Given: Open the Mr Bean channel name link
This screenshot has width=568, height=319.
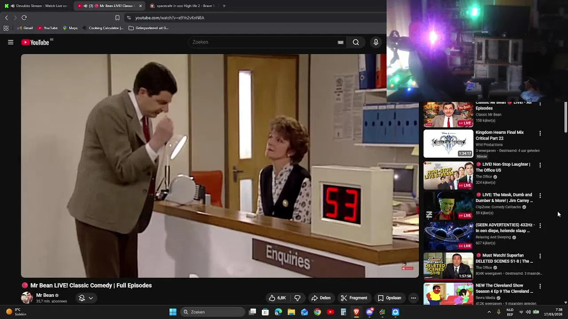Looking at the screenshot, I should tap(45, 295).
